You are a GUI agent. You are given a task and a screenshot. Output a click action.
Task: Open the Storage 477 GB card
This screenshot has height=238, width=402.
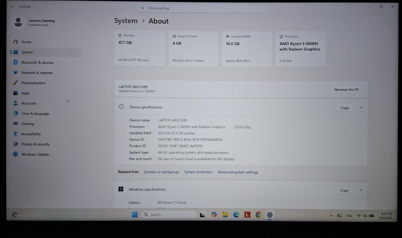coord(139,48)
